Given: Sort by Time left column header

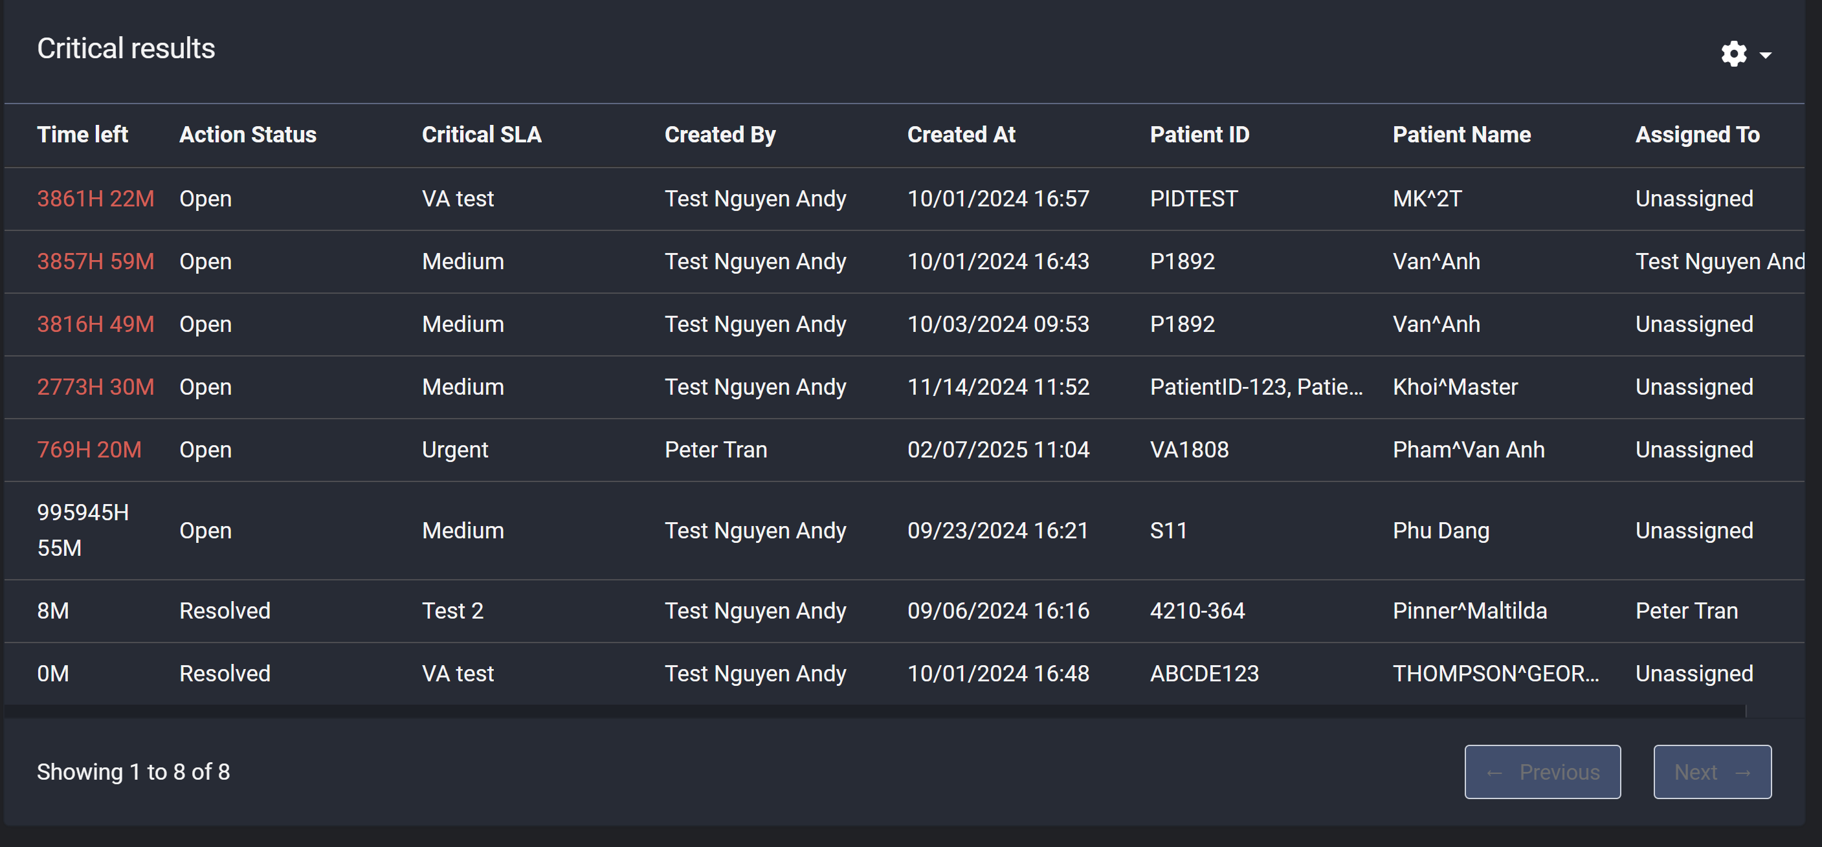Looking at the screenshot, I should click(82, 135).
